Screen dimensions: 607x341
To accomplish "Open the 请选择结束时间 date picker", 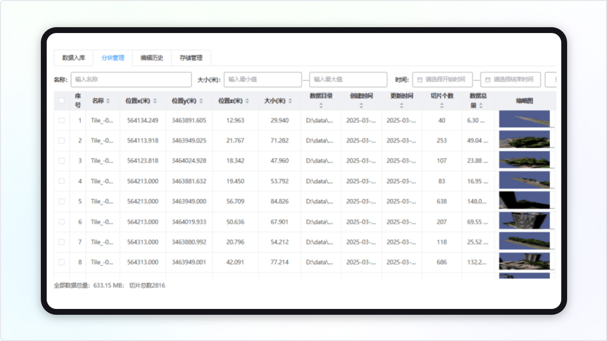I will (x=511, y=80).
